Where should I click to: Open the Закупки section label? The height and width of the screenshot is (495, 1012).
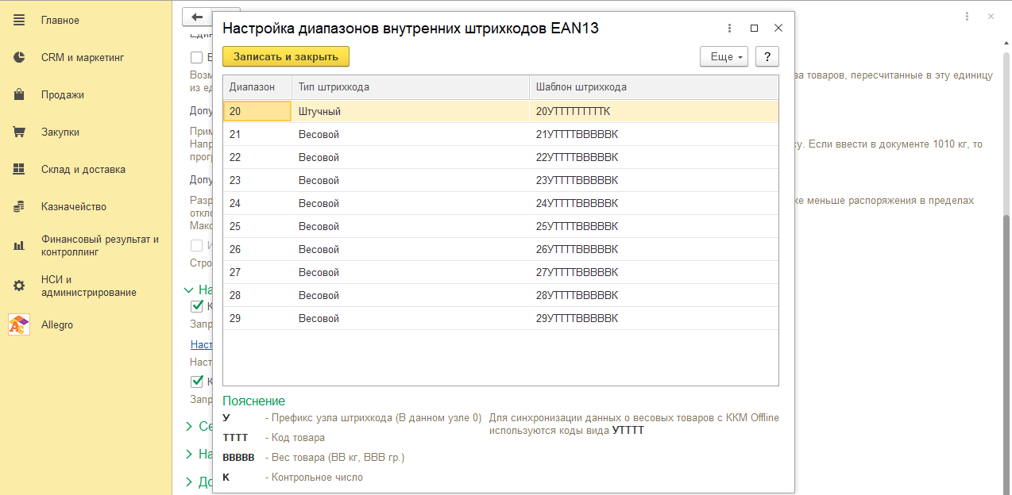60,132
